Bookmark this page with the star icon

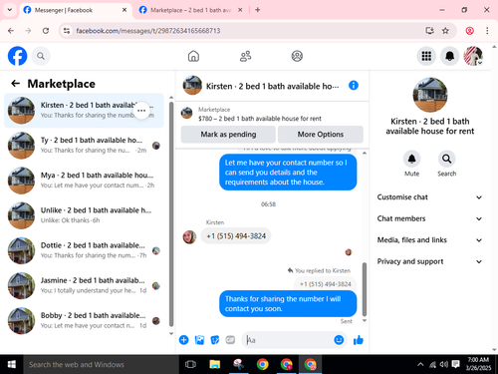[x=445, y=31]
